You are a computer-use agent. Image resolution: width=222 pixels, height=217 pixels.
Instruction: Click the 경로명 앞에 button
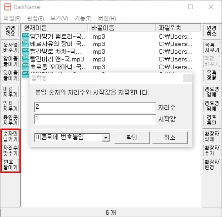coord(212,92)
